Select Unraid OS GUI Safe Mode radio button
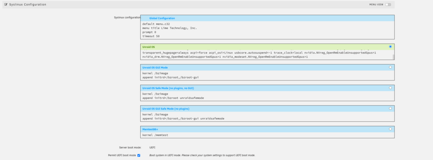The image size is (433, 160). click(x=390, y=109)
